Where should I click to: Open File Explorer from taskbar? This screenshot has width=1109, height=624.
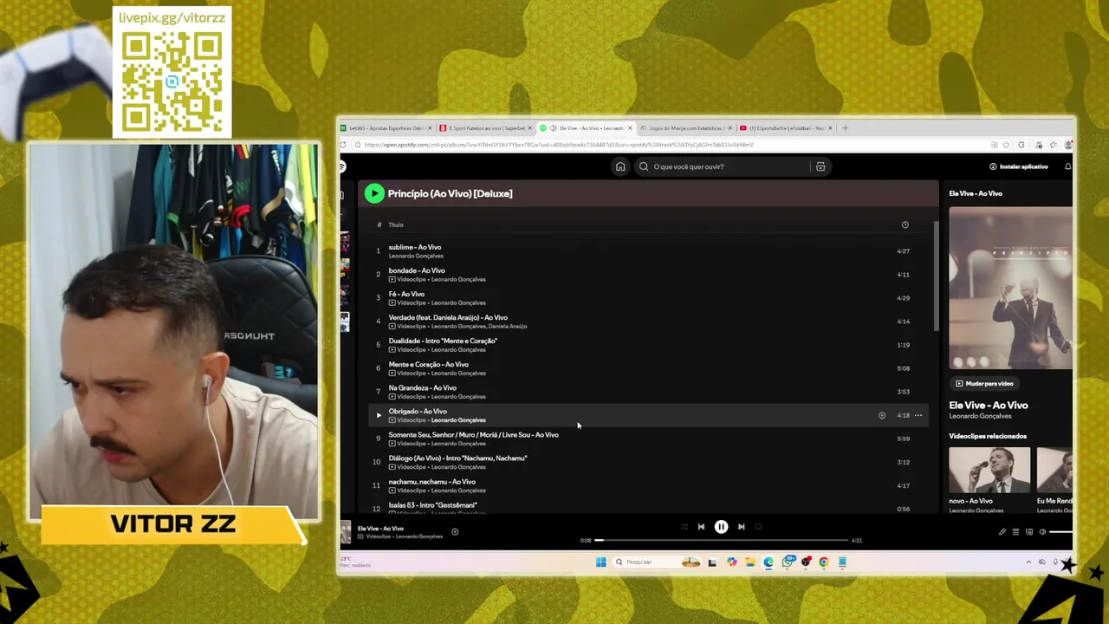pyautogui.click(x=749, y=562)
